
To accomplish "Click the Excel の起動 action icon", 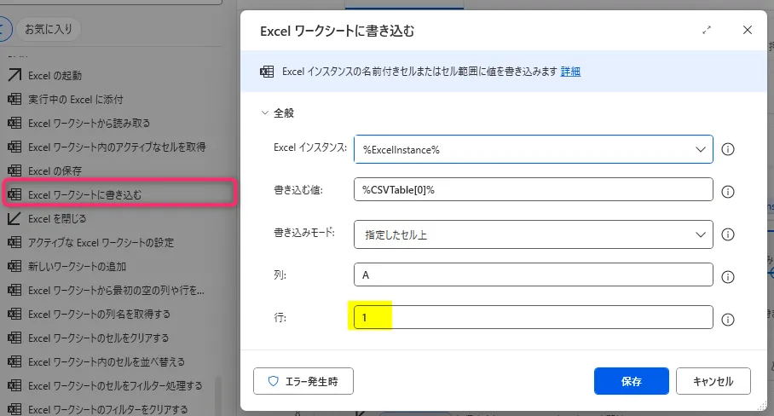I will [x=14, y=76].
